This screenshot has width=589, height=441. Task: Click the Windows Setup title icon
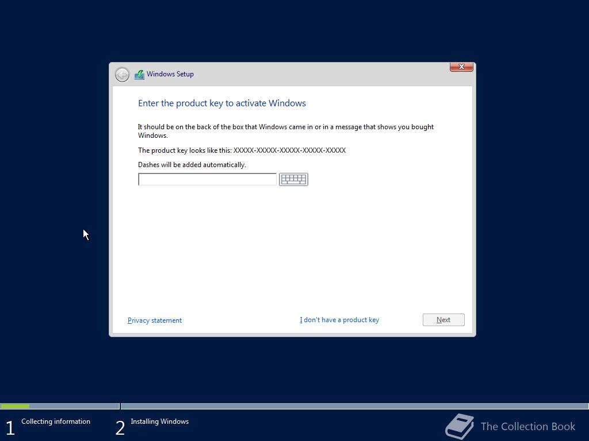[x=139, y=75]
